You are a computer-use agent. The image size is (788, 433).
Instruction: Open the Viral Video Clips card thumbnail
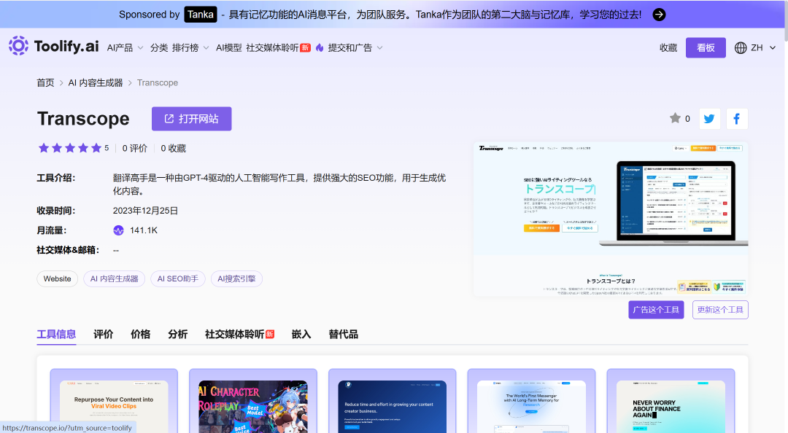point(114,406)
